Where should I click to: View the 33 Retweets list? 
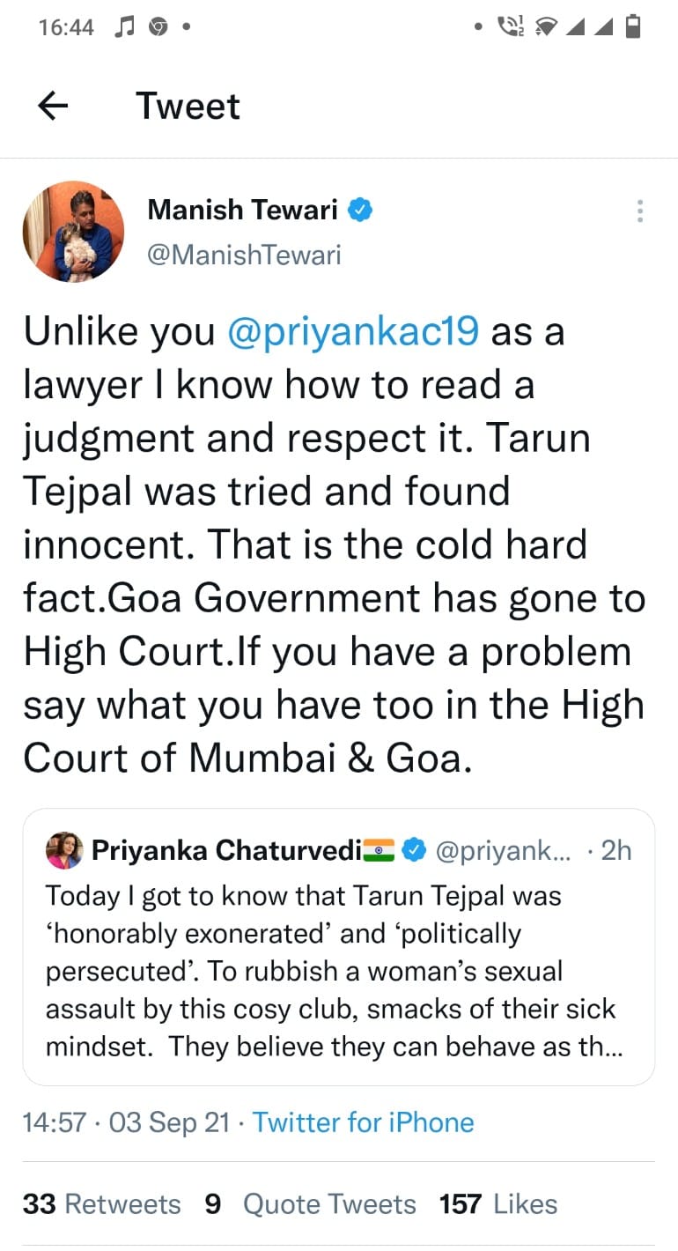tap(101, 1203)
